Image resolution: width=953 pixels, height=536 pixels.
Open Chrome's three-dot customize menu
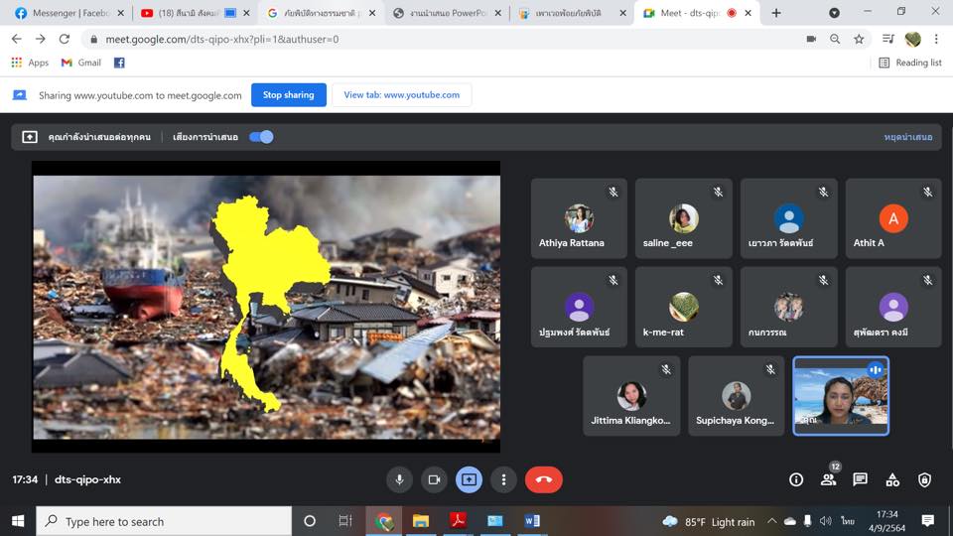tap(936, 39)
